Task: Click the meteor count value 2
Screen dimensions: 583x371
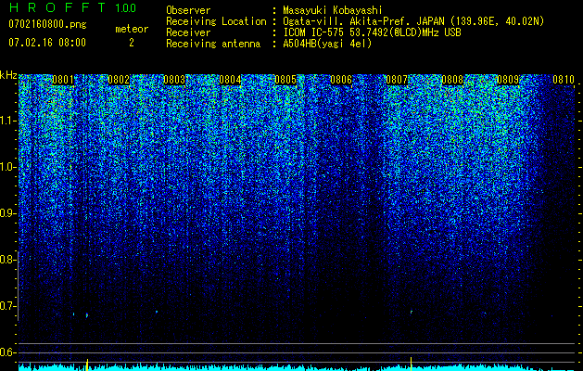Action: [x=132, y=43]
